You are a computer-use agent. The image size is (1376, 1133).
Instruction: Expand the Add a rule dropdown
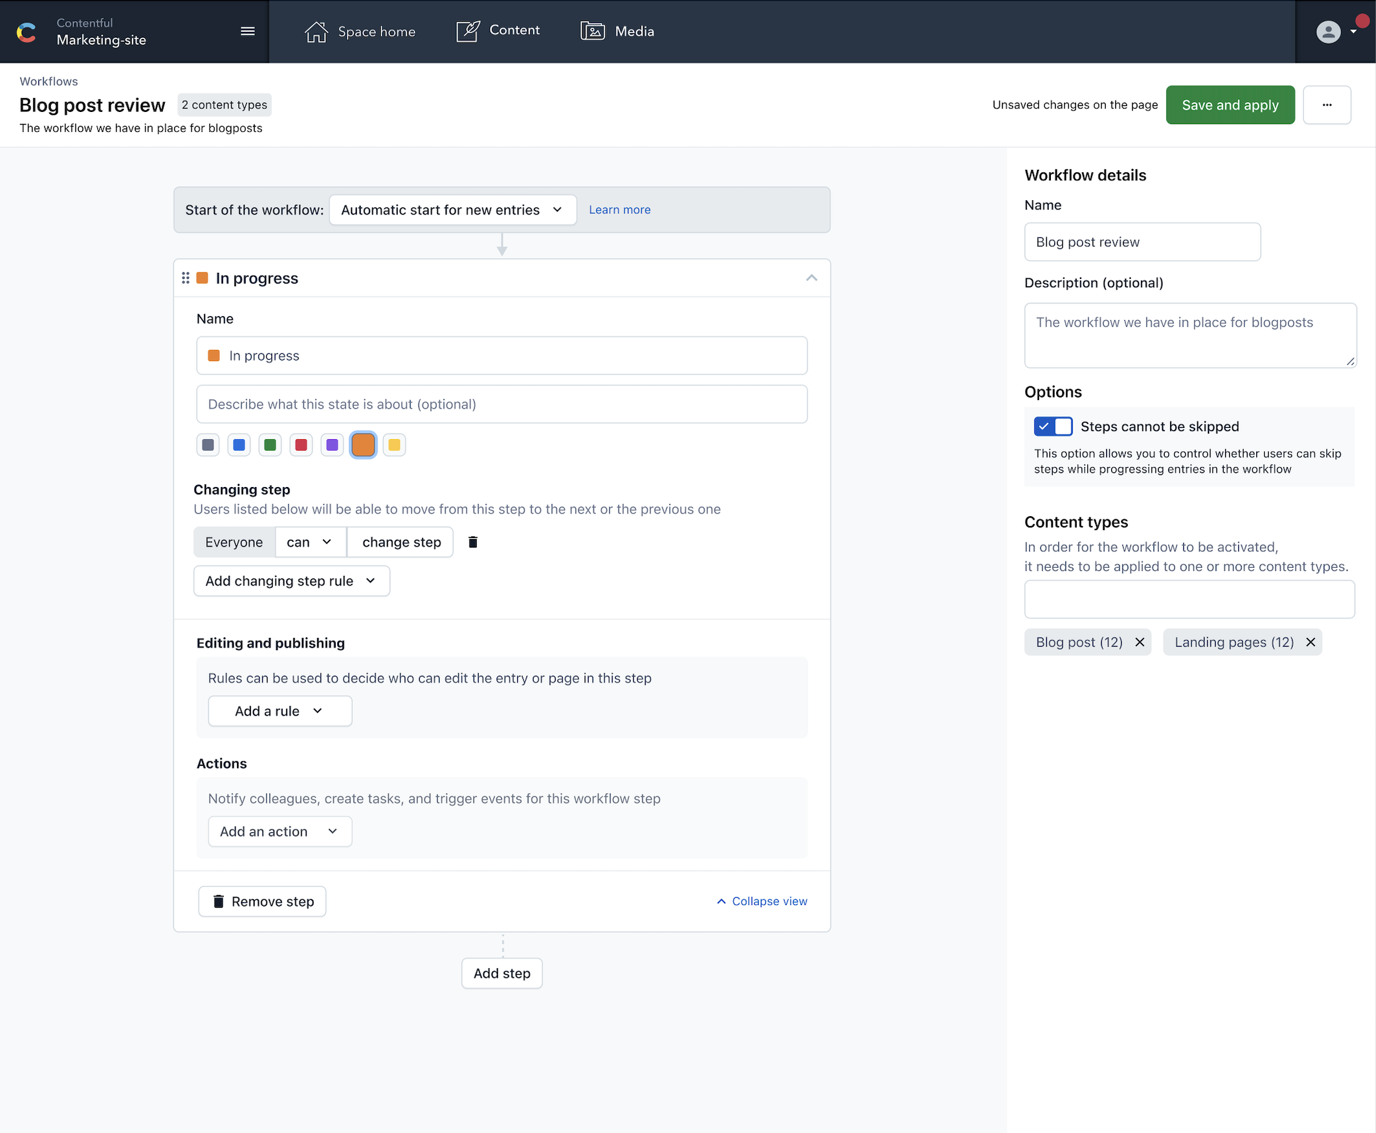click(279, 711)
